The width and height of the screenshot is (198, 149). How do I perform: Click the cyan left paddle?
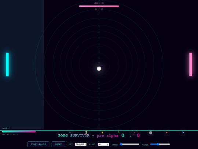click(7, 64)
